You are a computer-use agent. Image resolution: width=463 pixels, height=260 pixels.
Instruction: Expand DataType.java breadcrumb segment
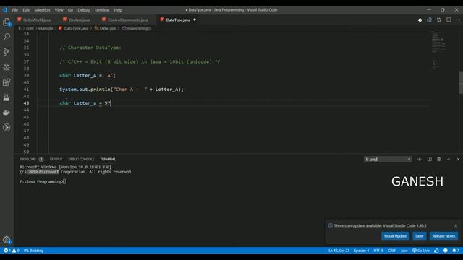[73, 29]
